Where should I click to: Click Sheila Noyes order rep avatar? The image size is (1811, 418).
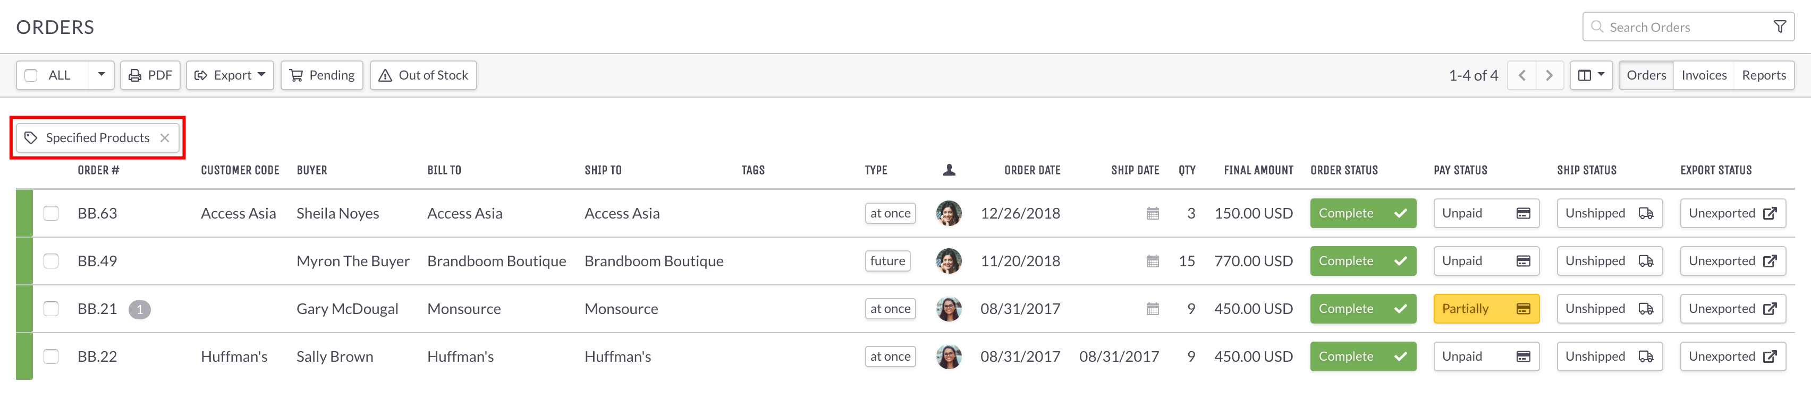(949, 213)
